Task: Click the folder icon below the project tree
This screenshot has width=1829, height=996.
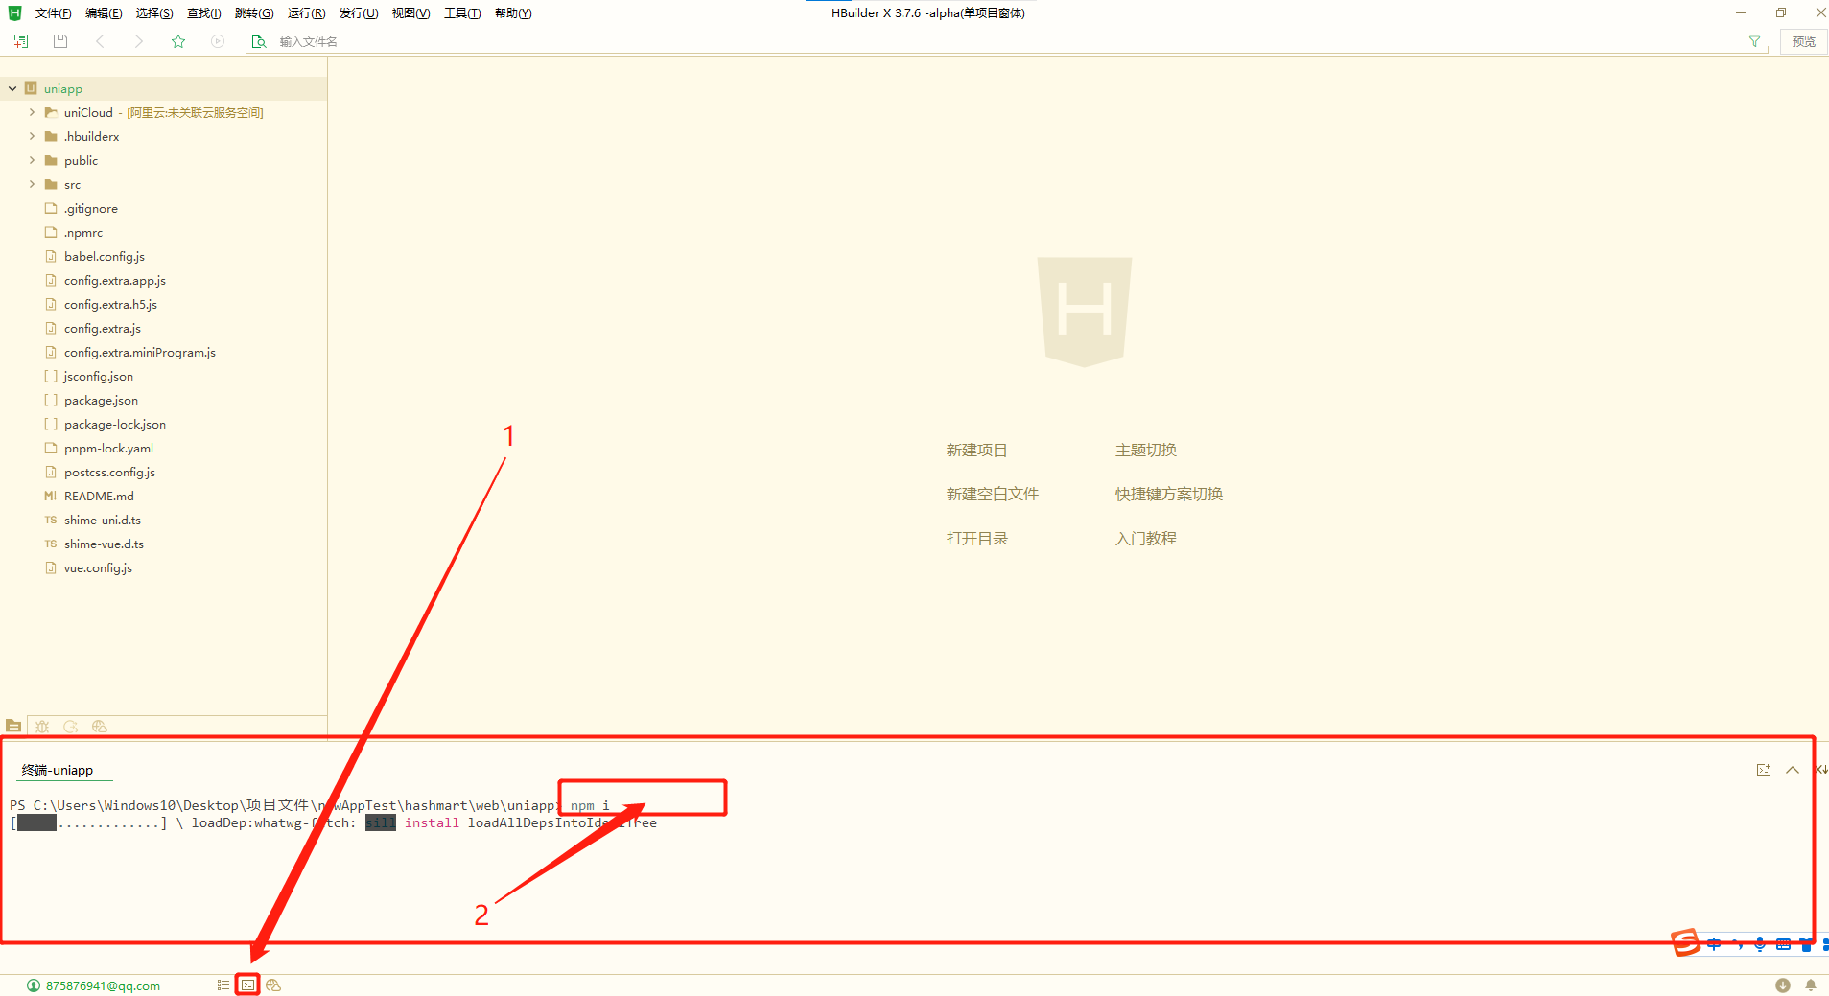Action: [x=13, y=726]
